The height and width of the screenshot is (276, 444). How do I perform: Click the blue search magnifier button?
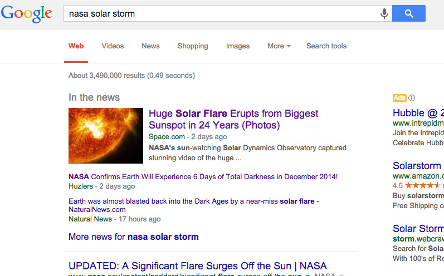(408, 13)
